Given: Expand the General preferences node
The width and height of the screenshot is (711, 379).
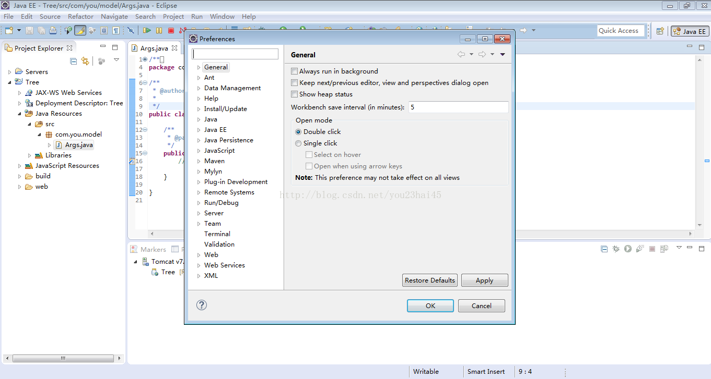Looking at the screenshot, I should tap(199, 67).
